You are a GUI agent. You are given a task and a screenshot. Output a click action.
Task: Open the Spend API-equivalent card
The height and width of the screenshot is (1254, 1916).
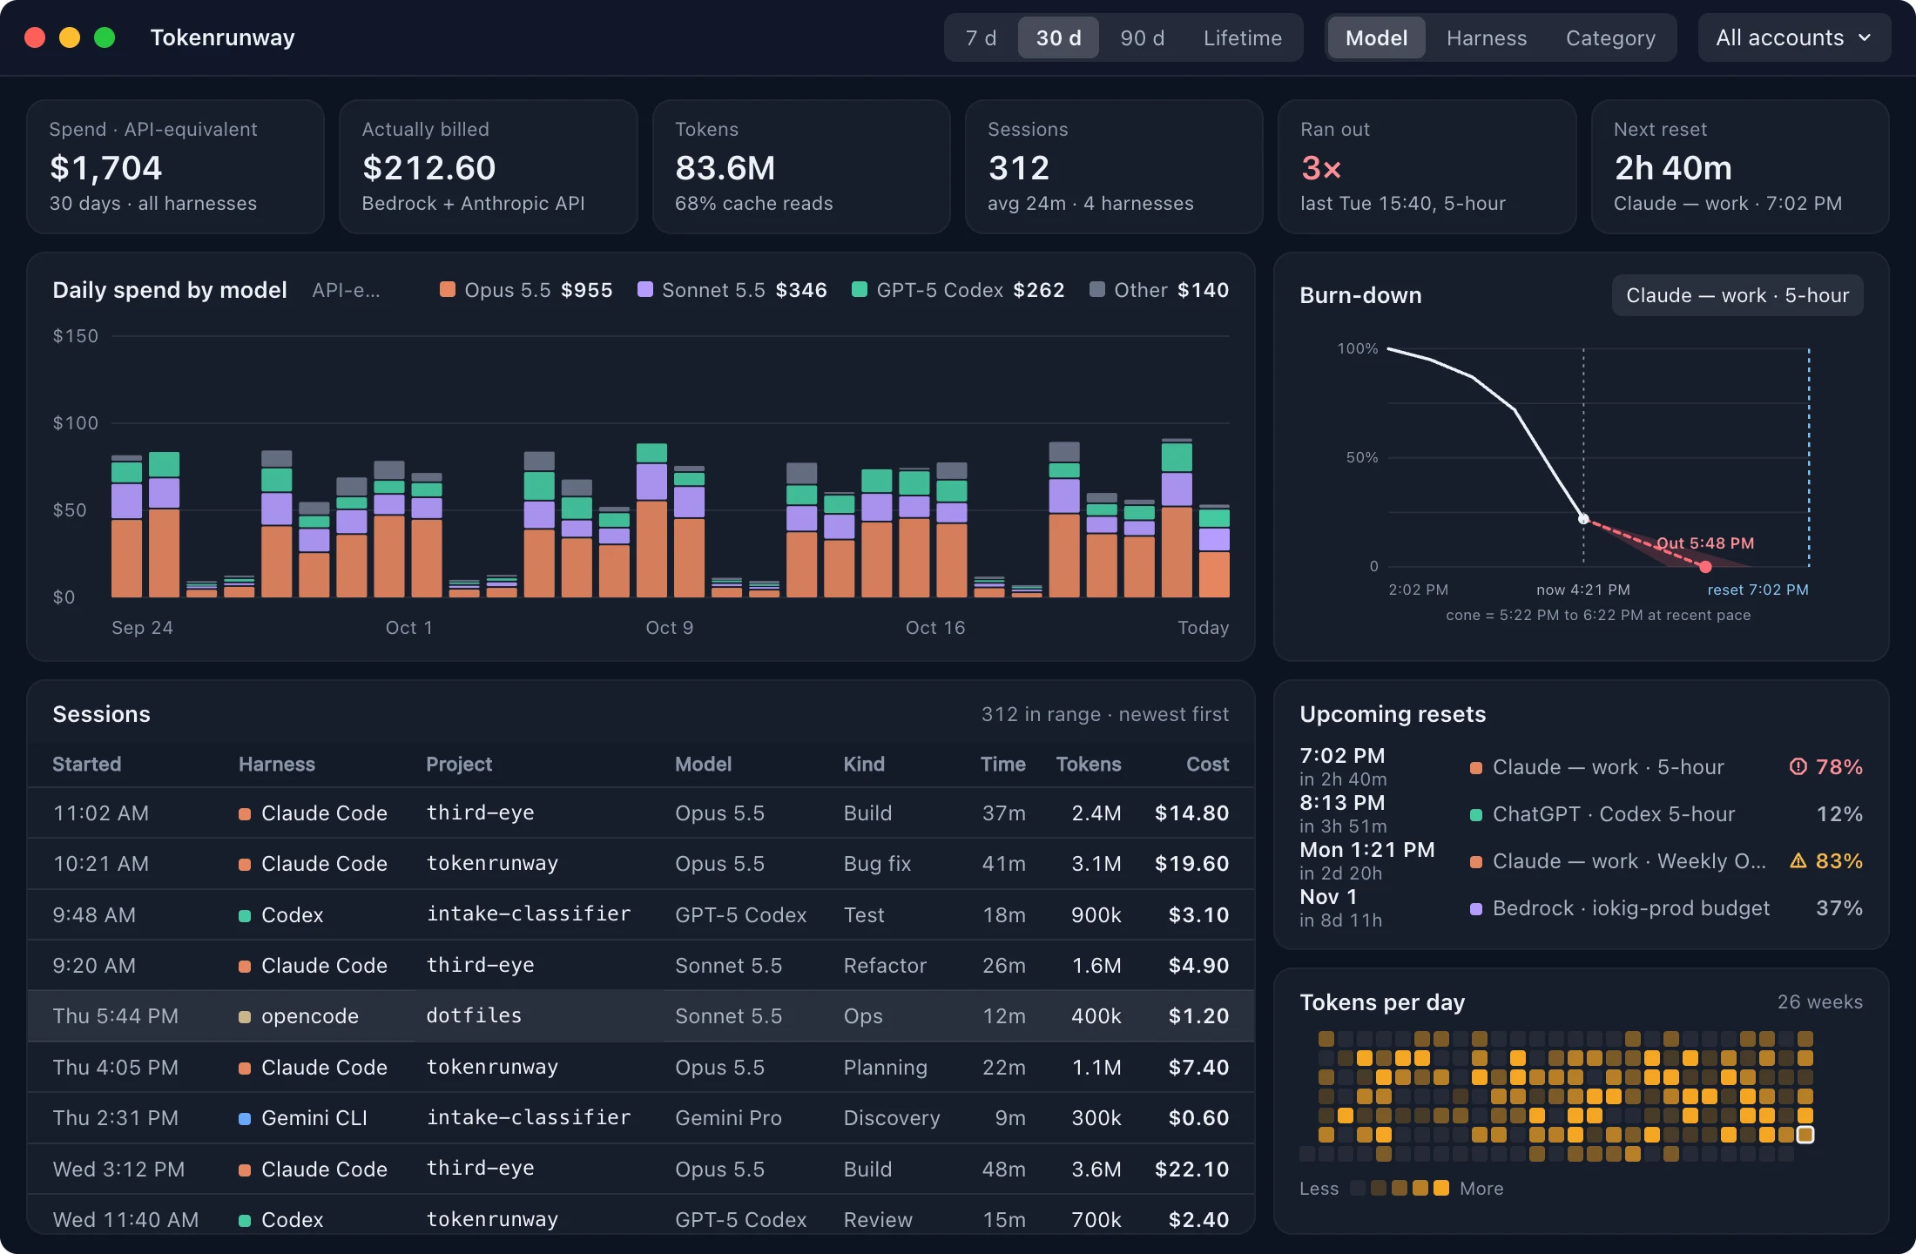pyautogui.click(x=176, y=166)
